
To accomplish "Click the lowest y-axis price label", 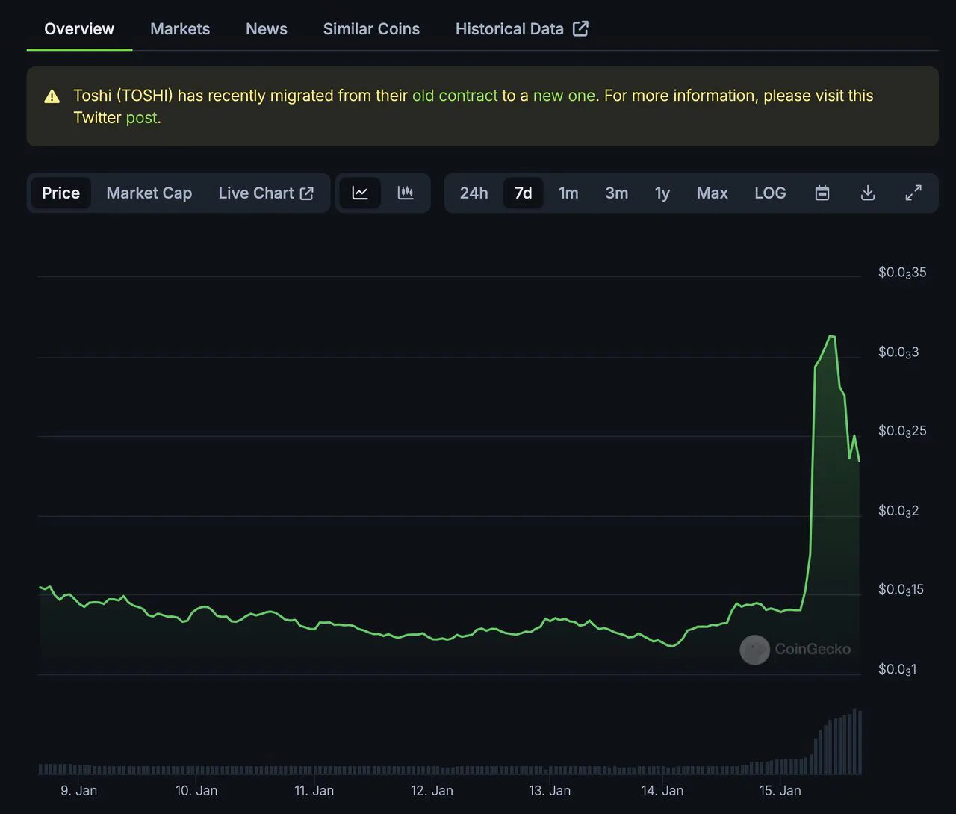I will click(897, 670).
